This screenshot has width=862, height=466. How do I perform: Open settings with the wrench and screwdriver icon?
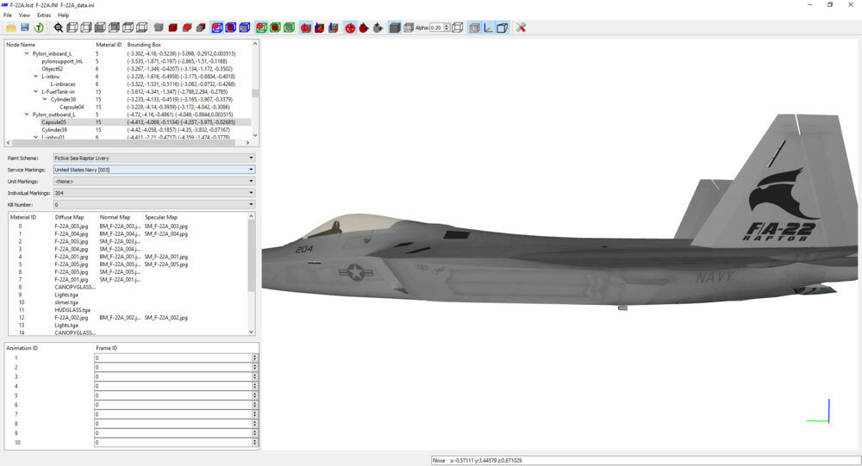[522, 28]
